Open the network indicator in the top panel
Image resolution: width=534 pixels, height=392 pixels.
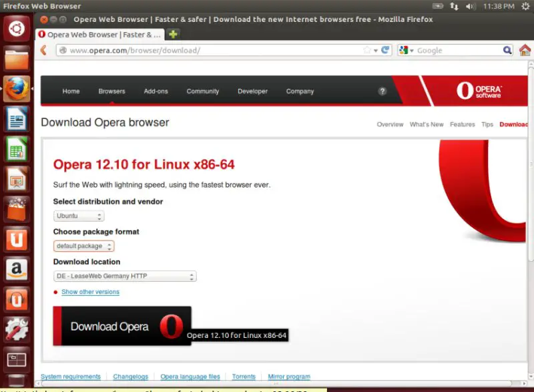point(454,6)
